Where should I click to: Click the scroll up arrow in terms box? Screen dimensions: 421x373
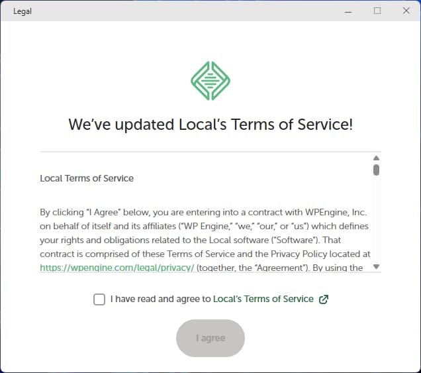(x=376, y=158)
